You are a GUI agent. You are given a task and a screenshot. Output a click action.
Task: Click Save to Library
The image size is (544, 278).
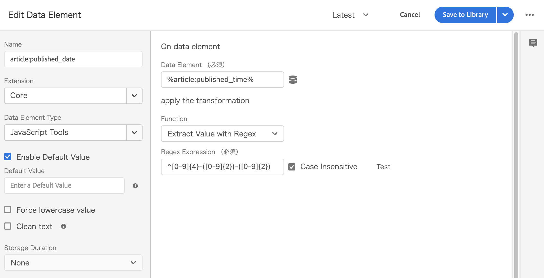pos(465,15)
